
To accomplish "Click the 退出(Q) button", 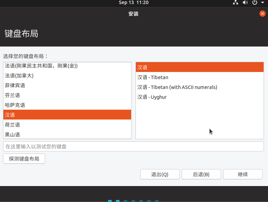I will click(160, 174).
